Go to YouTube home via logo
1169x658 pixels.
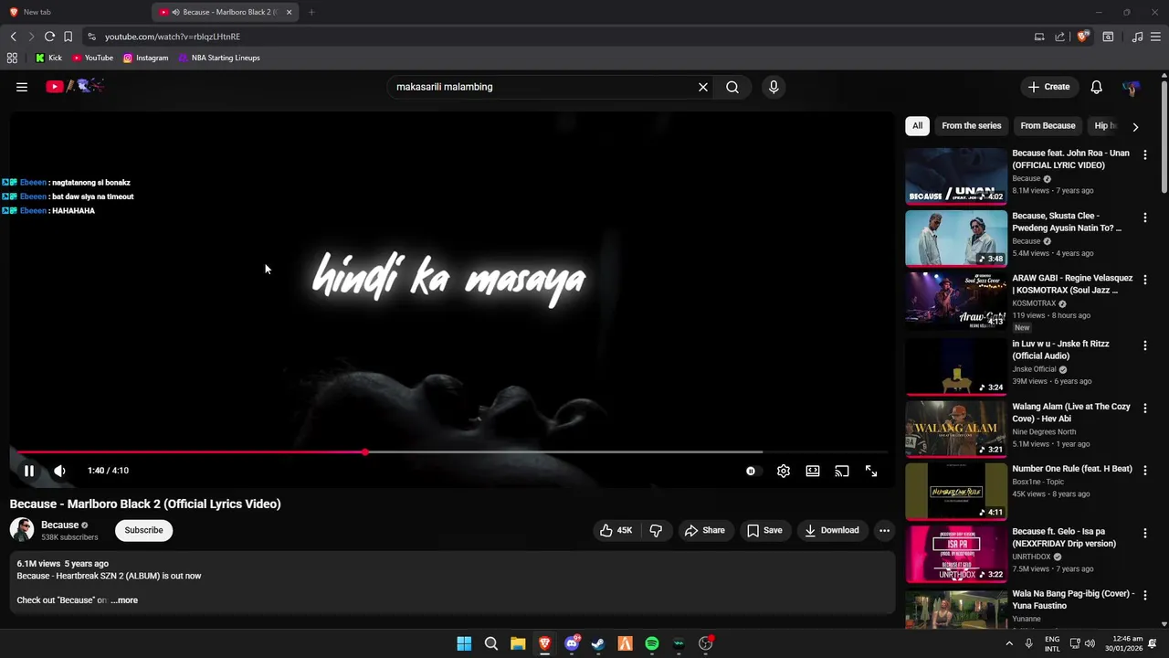[75, 87]
